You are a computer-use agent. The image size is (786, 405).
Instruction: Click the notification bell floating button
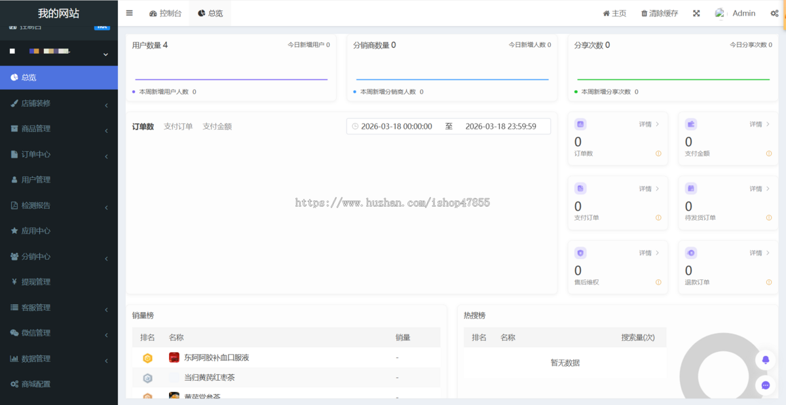pos(765,360)
